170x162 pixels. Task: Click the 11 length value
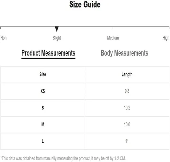(x=127, y=141)
